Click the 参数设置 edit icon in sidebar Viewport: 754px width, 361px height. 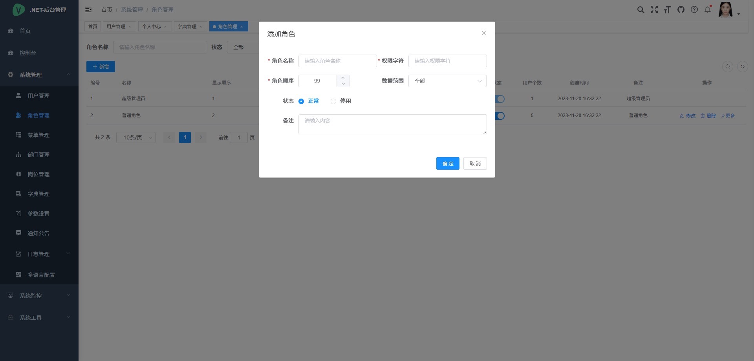(18, 213)
